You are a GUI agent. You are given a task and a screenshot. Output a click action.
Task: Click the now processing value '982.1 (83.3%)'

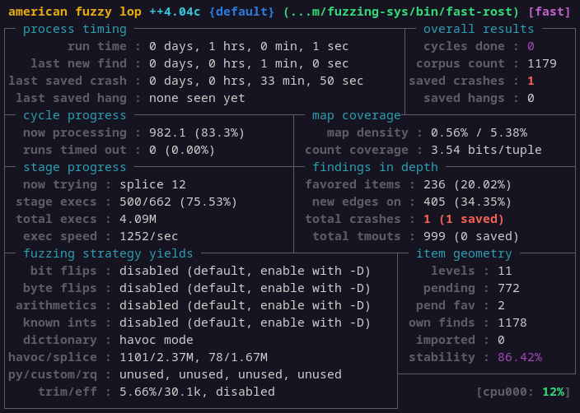click(197, 132)
